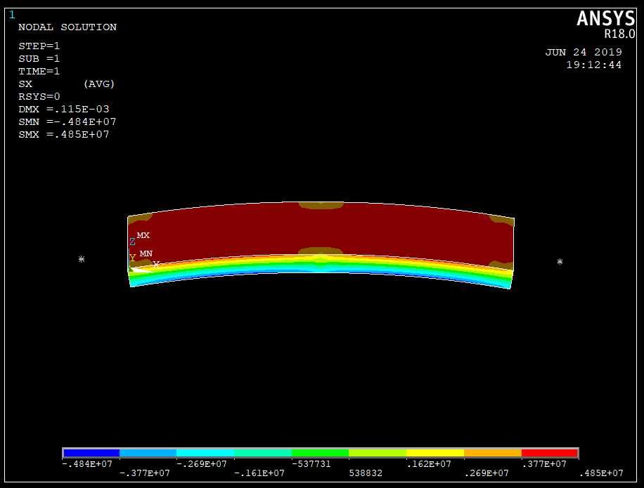Click the green legend color band
Screen dimensions: 644x488
(x=321, y=453)
